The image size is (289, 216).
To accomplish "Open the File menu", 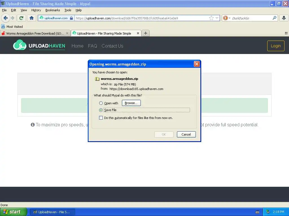I will (x=4, y=10).
